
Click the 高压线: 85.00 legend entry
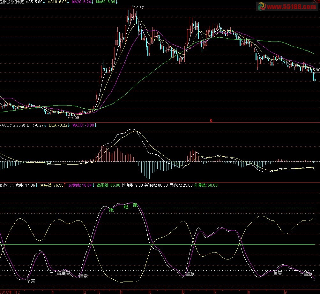(108, 185)
